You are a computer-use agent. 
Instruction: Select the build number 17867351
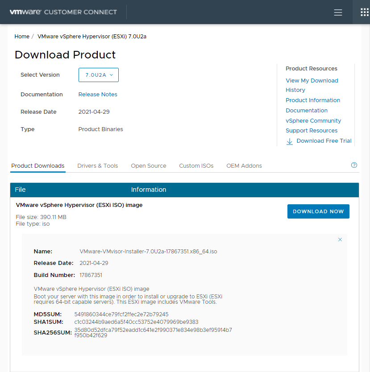coord(91,275)
